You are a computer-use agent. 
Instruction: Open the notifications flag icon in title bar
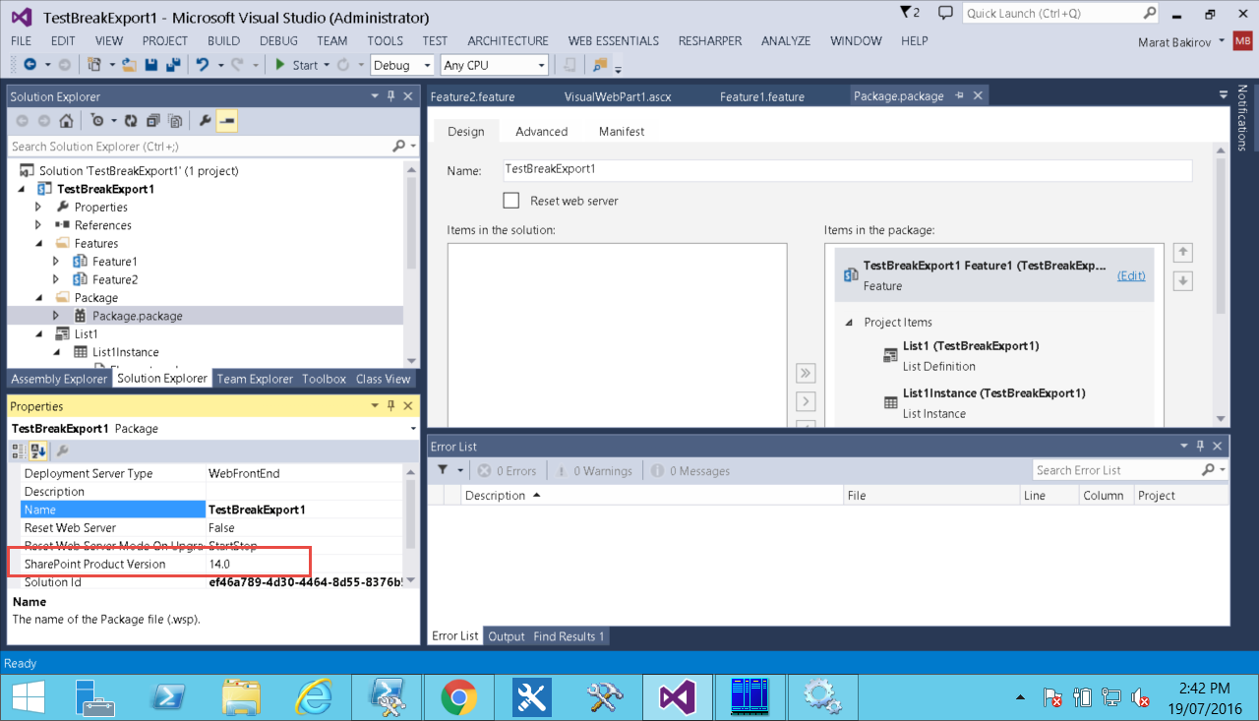910,13
